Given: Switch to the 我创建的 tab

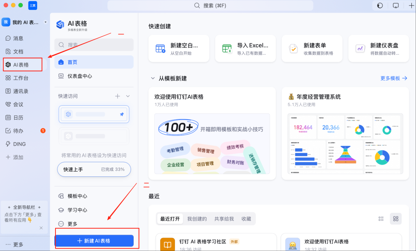Looking at the screenshot, I should pyautogui.click(x=197, y=219).
